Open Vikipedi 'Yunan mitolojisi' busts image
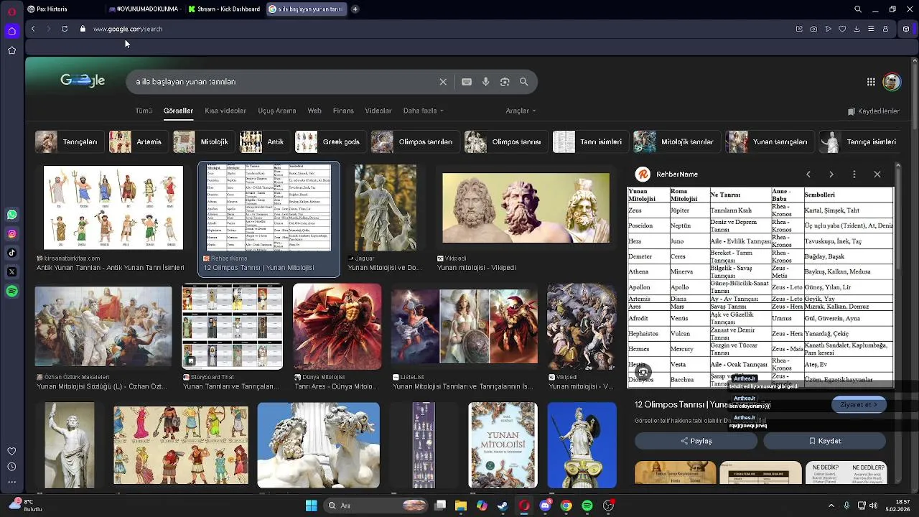Viewport: 919px width, 517px height. coord(526,208)
